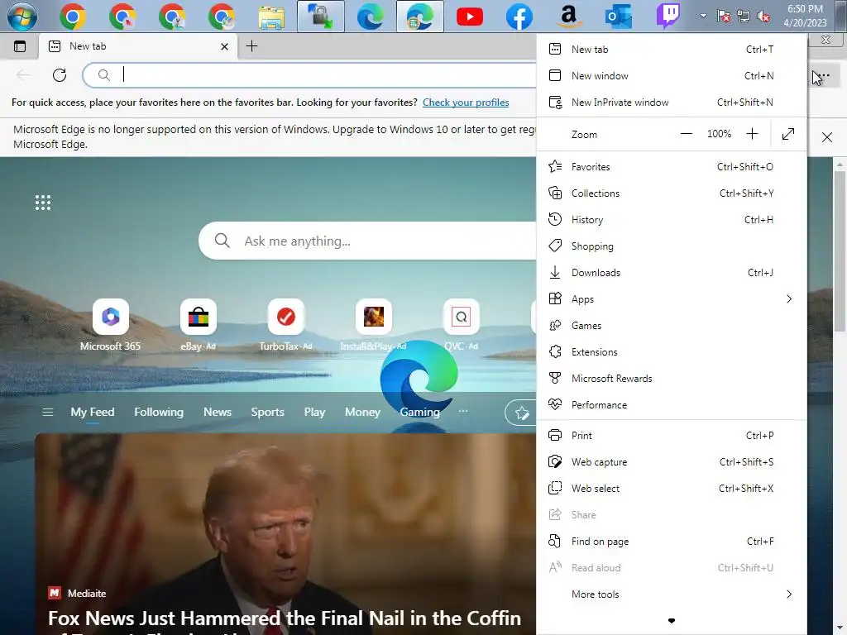
Task: Open Microsoft Rewards from the menu
Action: point(672,379)
